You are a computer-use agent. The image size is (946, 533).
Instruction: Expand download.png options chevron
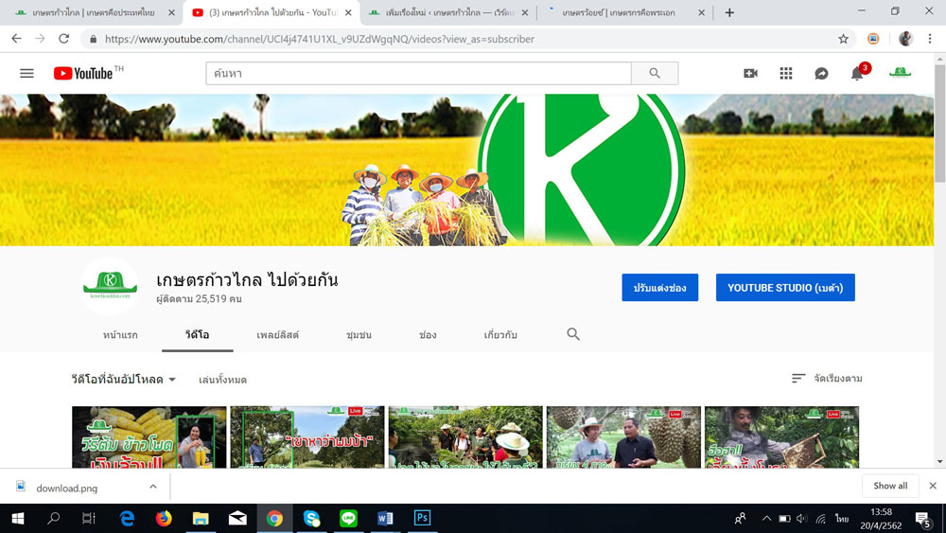[152, 487]
